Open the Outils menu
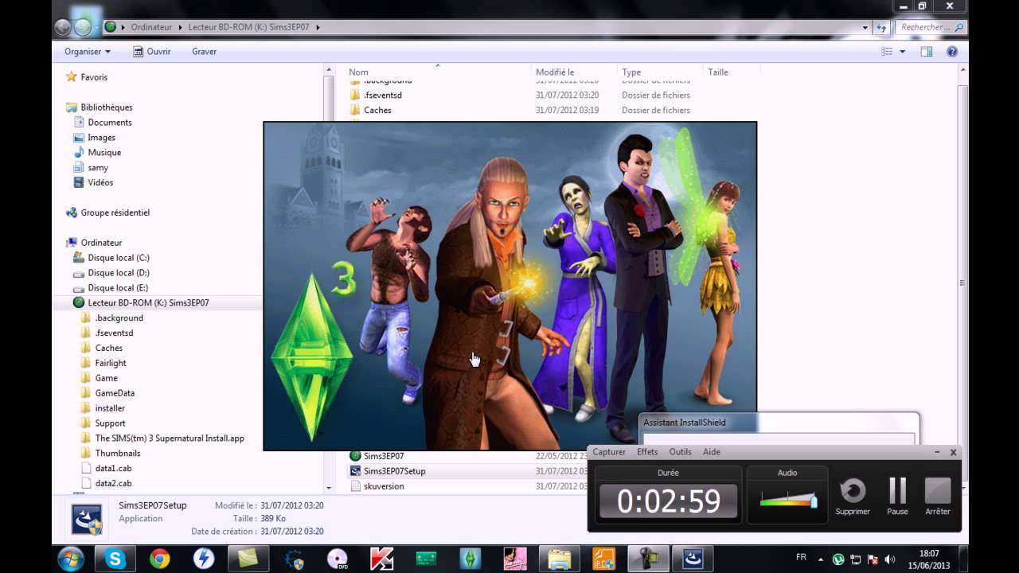The width and height of the screenshot is (1019, 573). [x=680, y=452]
